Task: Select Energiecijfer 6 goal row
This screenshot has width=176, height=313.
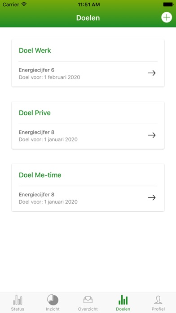Action: pos(88,73)
